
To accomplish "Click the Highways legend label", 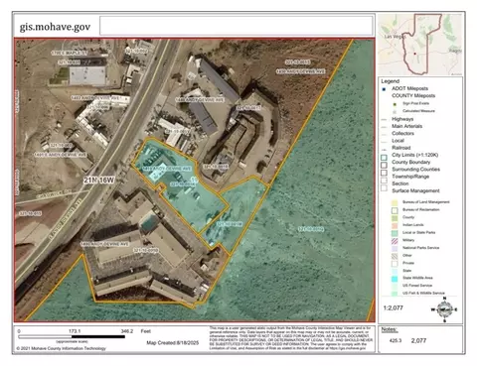I will tap(402, 119).
